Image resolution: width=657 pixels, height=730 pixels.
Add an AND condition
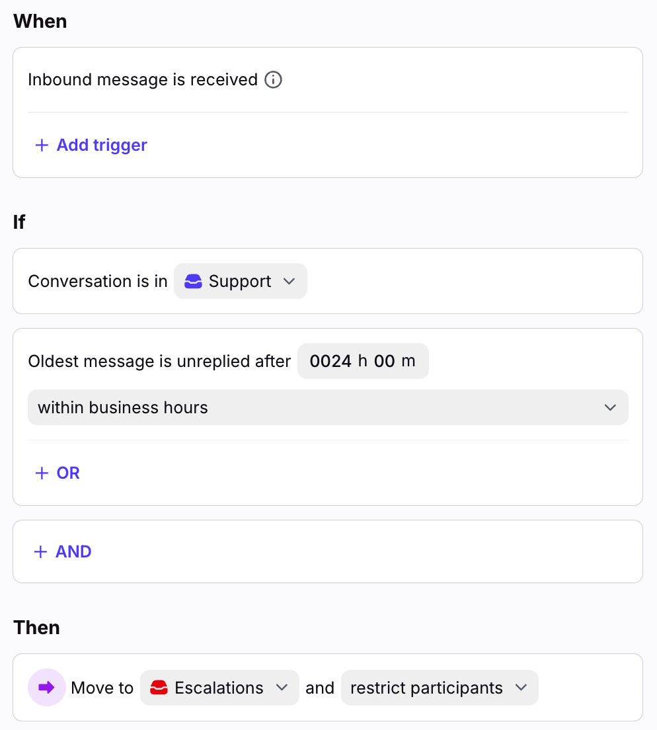tap(73, 552)
